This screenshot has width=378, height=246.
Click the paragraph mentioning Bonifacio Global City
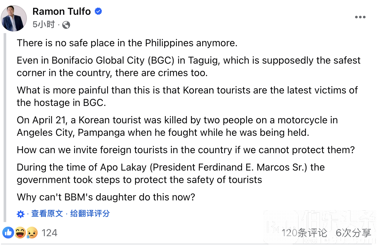188,66
